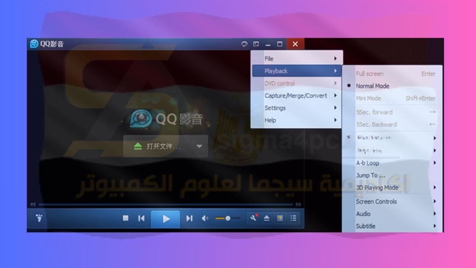The image size is (476, 268).
Task: Close the QQ Player window
Action: tap(295, 44)
